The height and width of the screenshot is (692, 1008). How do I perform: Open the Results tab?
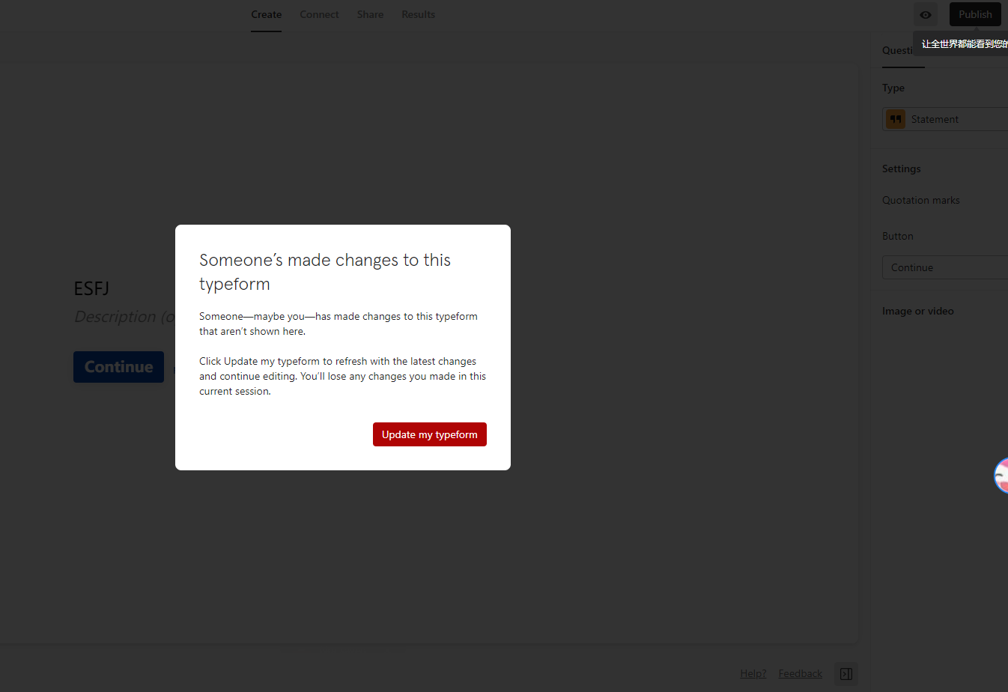[418, 14]
